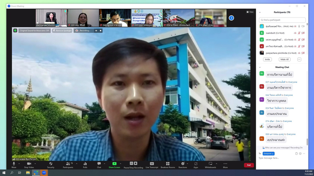Open Reactions emoji icon

pos(183,164)
